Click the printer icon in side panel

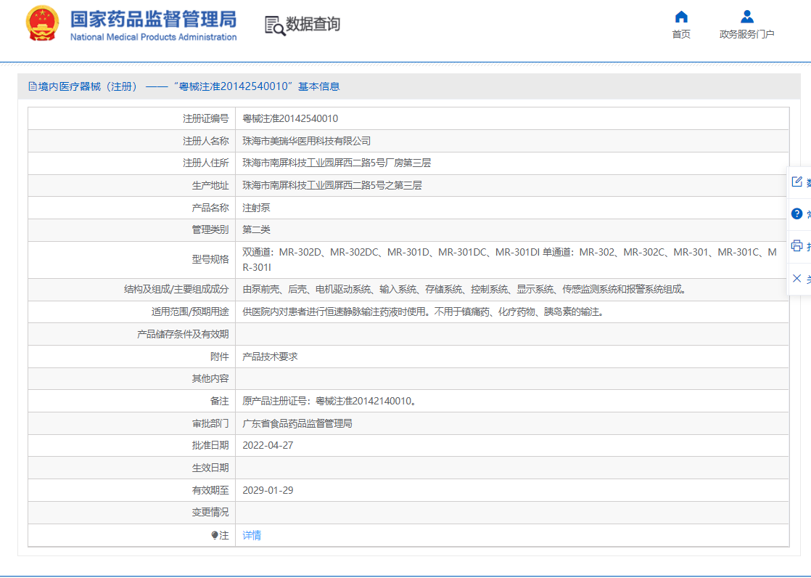(x=796, y=245)
